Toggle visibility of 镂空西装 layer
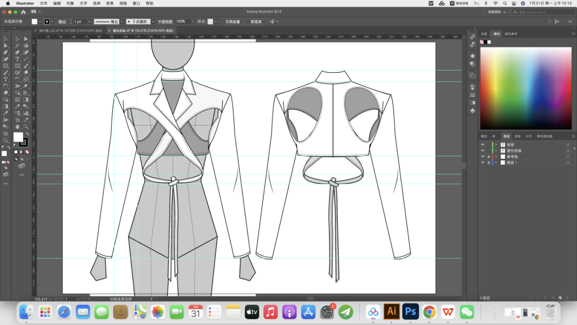This screenshot has width=577, height=325. (483, 151)
